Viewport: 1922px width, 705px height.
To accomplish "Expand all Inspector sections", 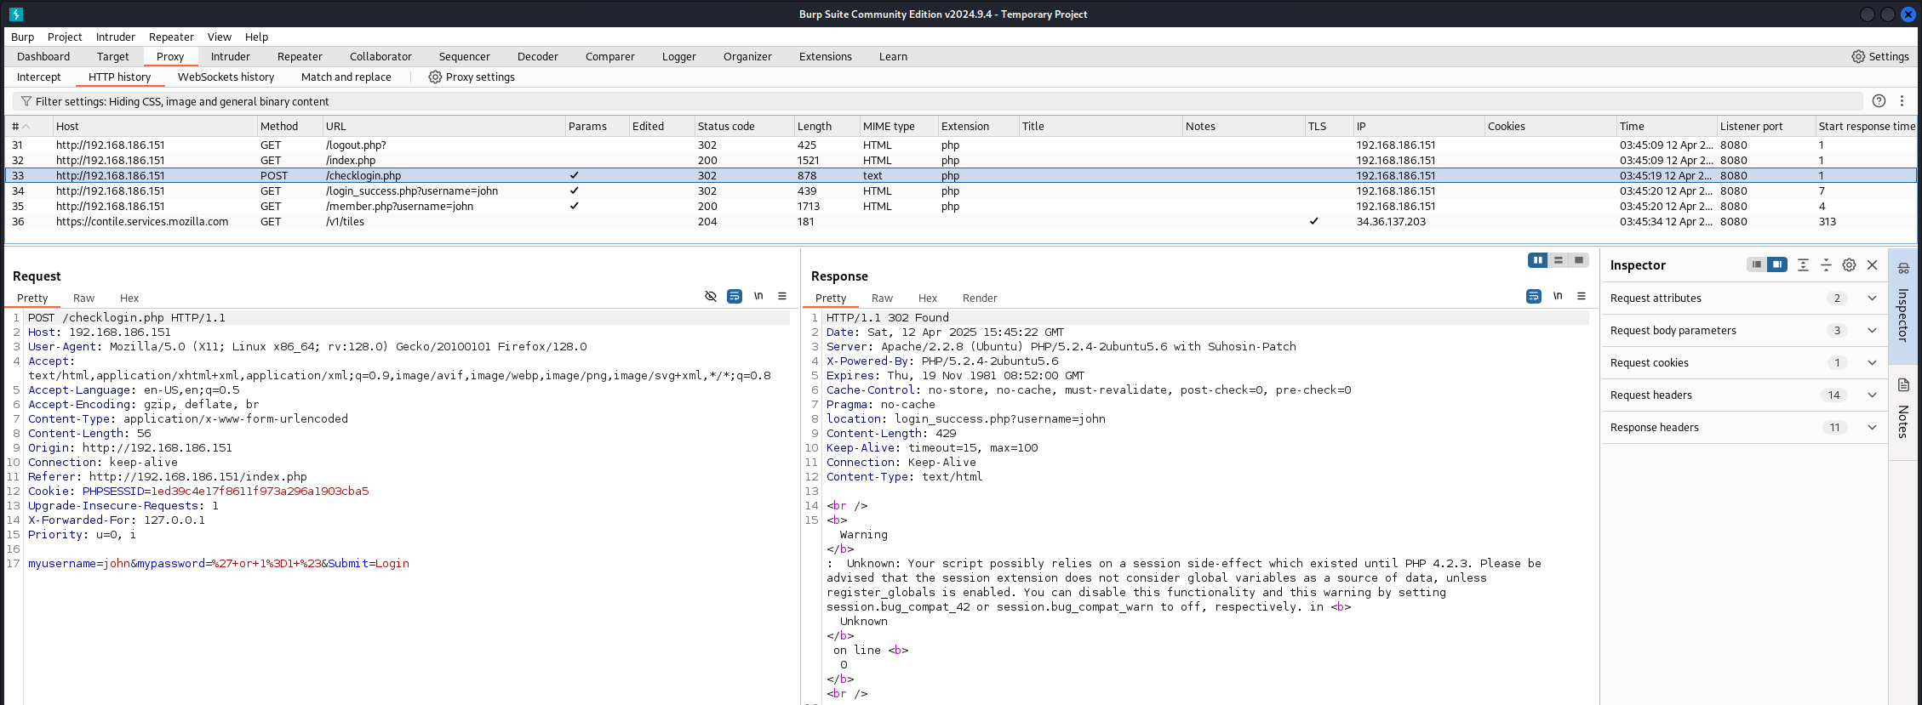I will [1803, 264].
